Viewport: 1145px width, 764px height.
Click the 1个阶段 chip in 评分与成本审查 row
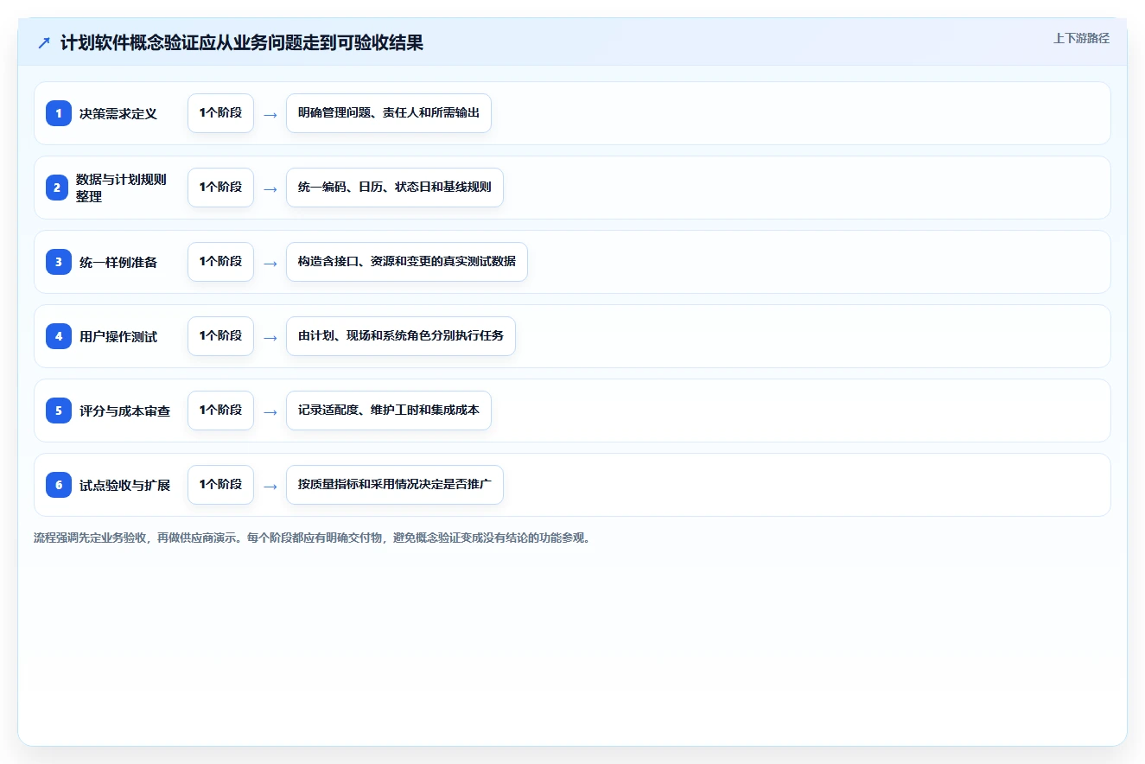tap(220, 411)
